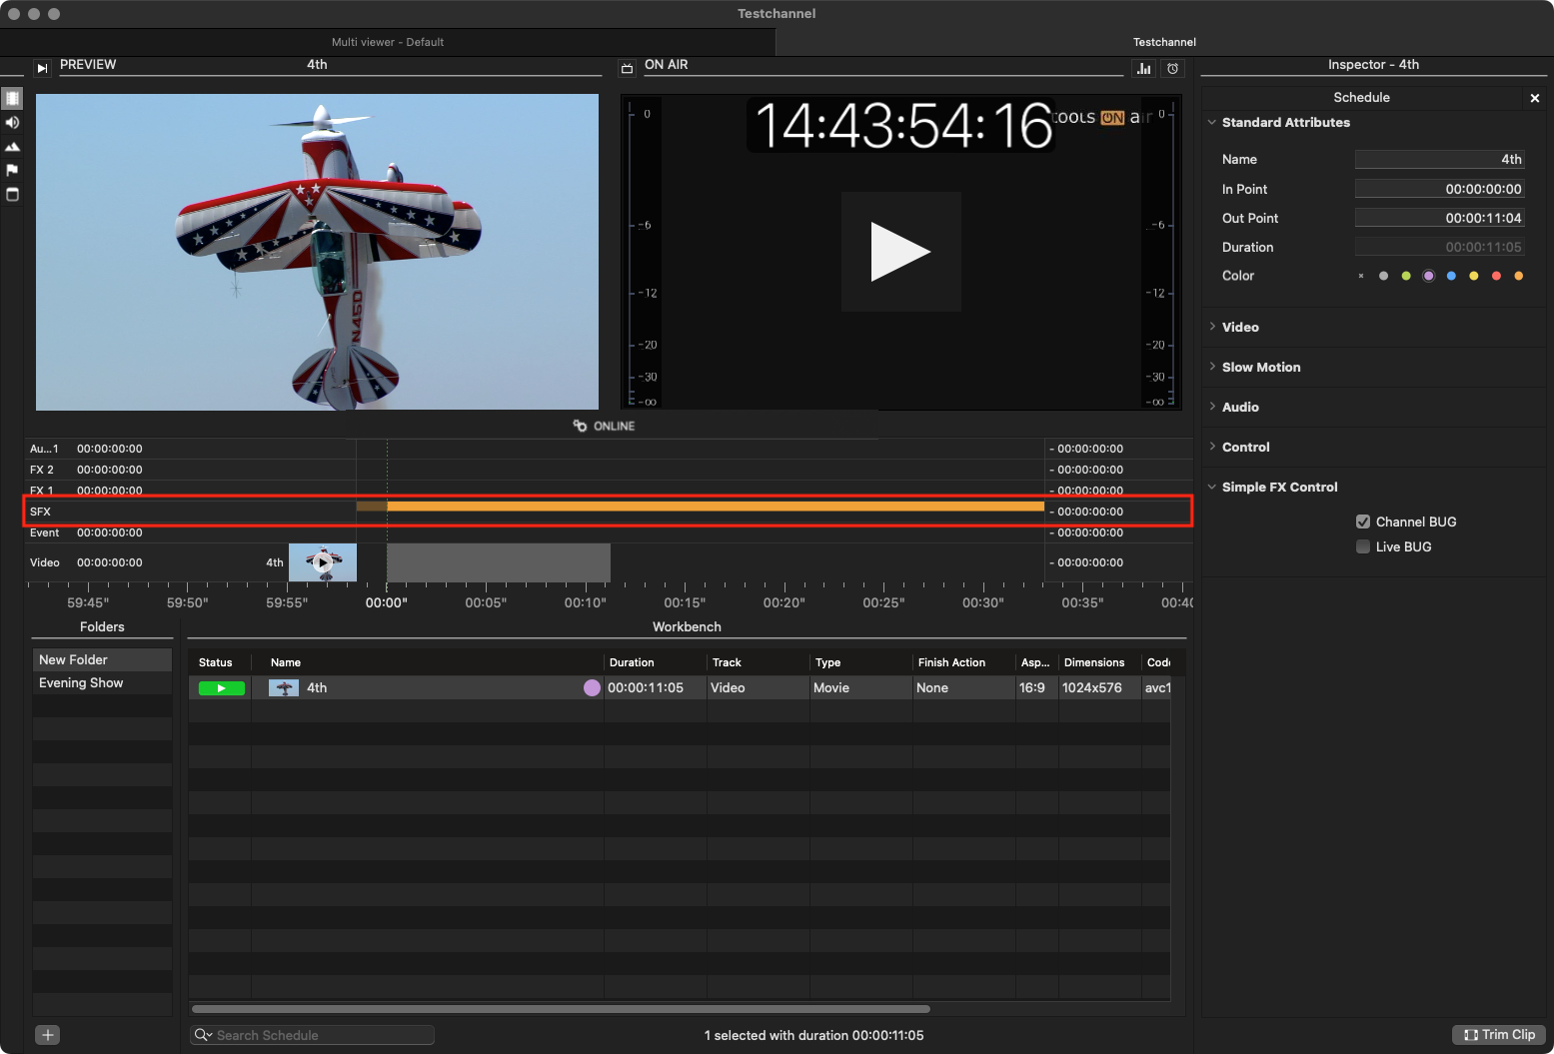Select the filmstrip video icon in left sidebar
The width and height of the screenshot is (1554, 1054).
(x=12, y=98)
